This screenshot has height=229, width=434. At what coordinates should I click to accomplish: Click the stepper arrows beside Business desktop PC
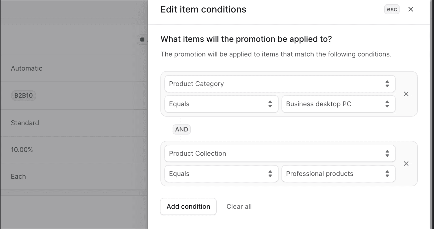coord(387,104)
